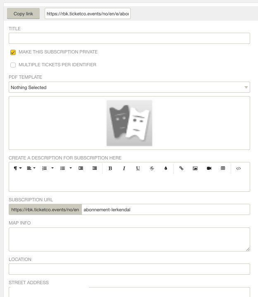
Task: Insert table into the description
Action: pos(223,168)
